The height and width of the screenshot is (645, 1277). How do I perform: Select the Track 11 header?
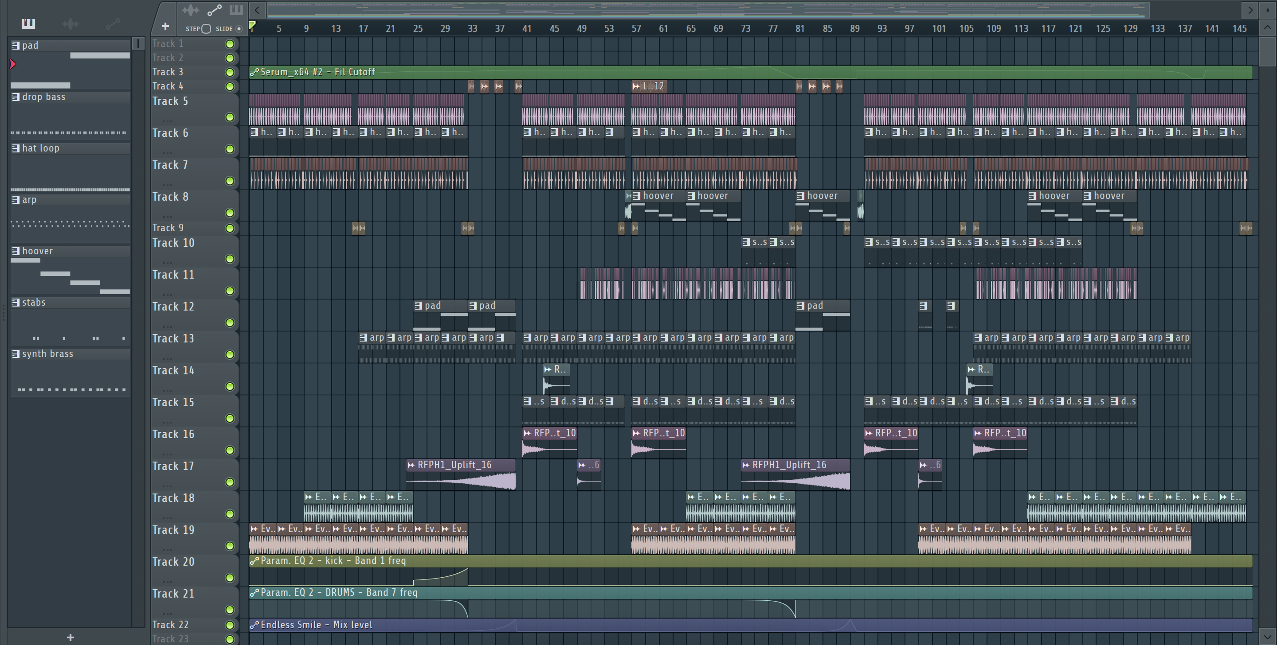[x=194, y=283]
